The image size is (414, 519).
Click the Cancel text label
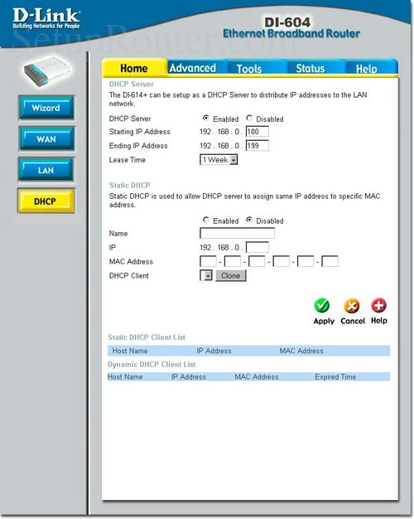[x=353, y=321]
